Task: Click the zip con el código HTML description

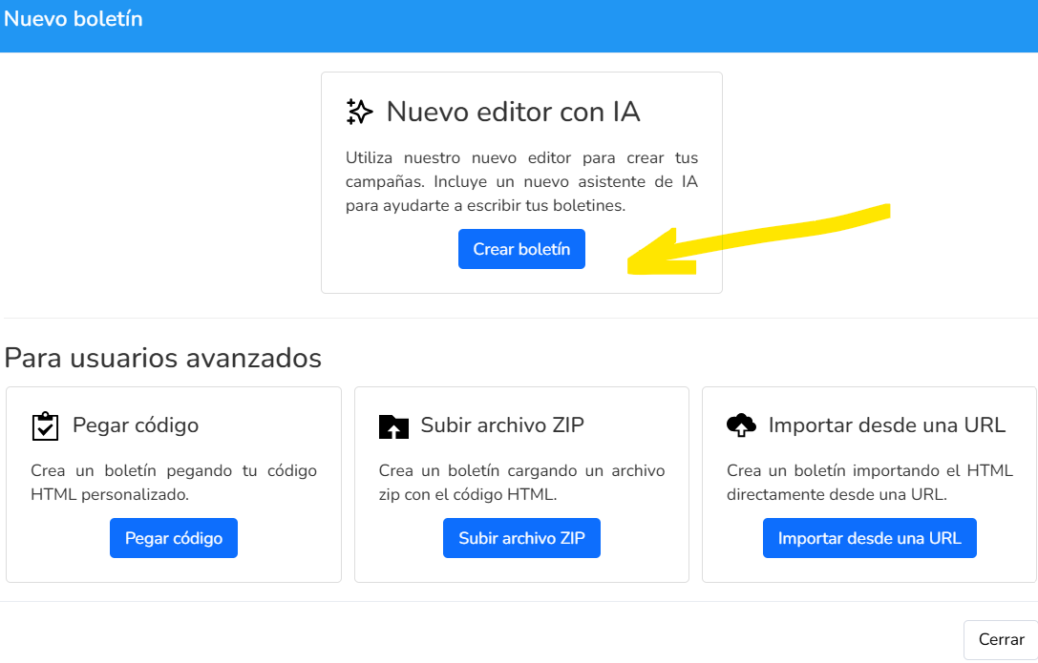Action: [521, 483]
